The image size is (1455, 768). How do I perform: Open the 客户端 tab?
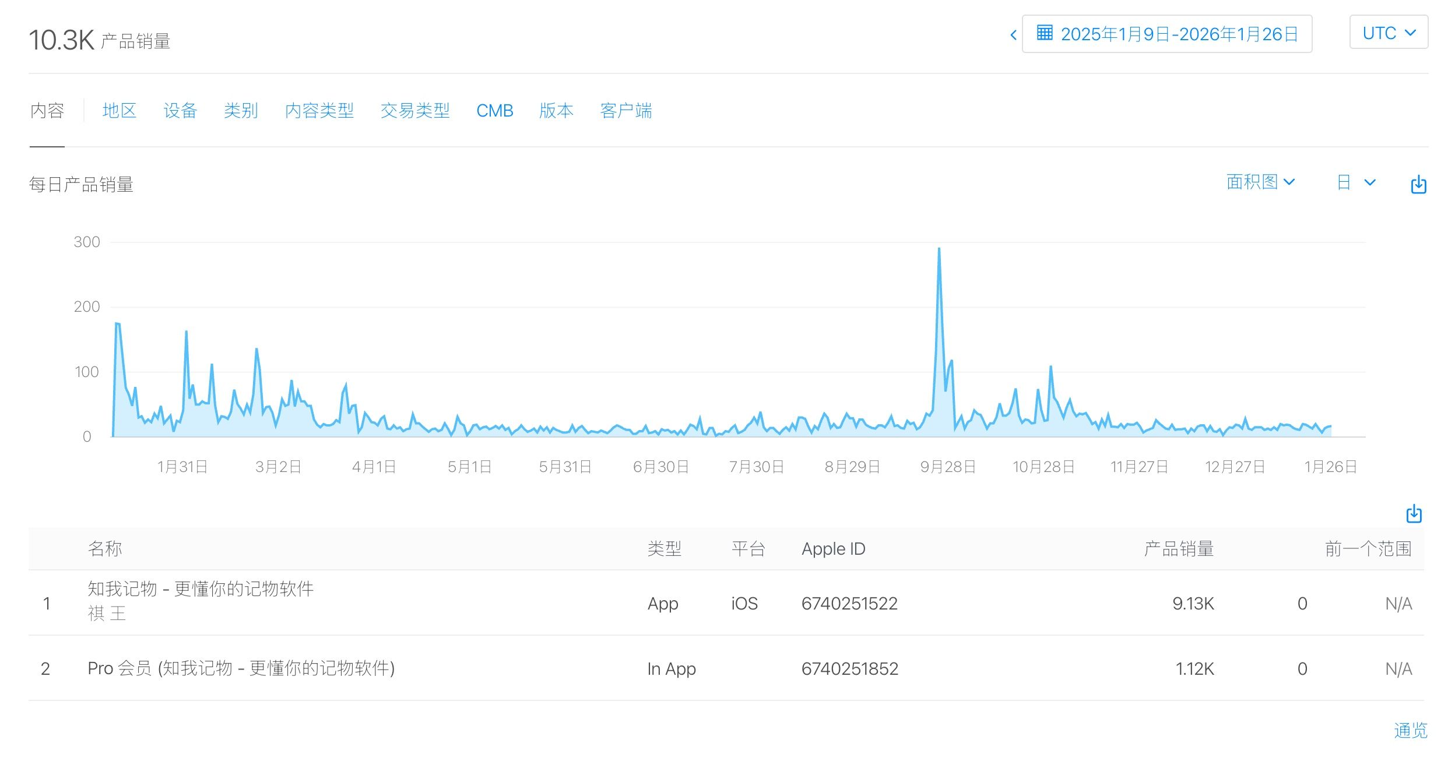(625, 110)
